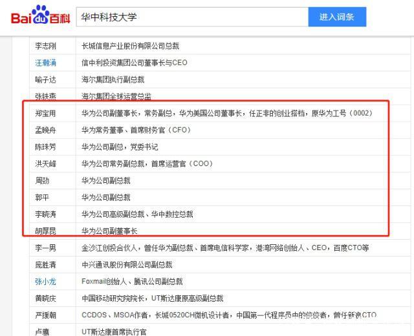414x336 pixels.
Task: Click the name 孟晚舟
Action: (45, 131)
